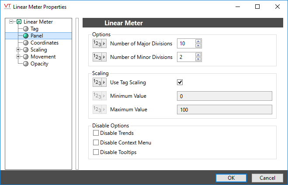Click the gray sphere icon beside Opacity
Screen dimensions: 288x185
pos(26,64)
